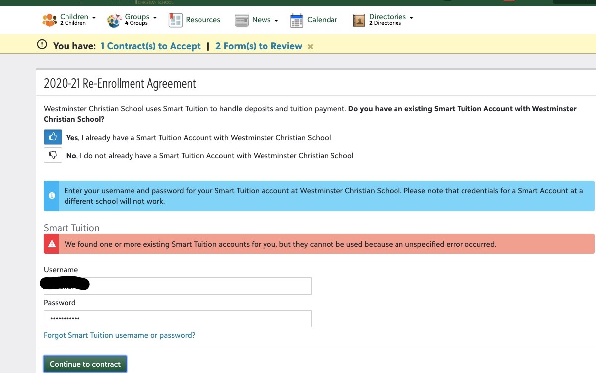Open the Children menu label
Screen dimensions: 596x373
74,17
